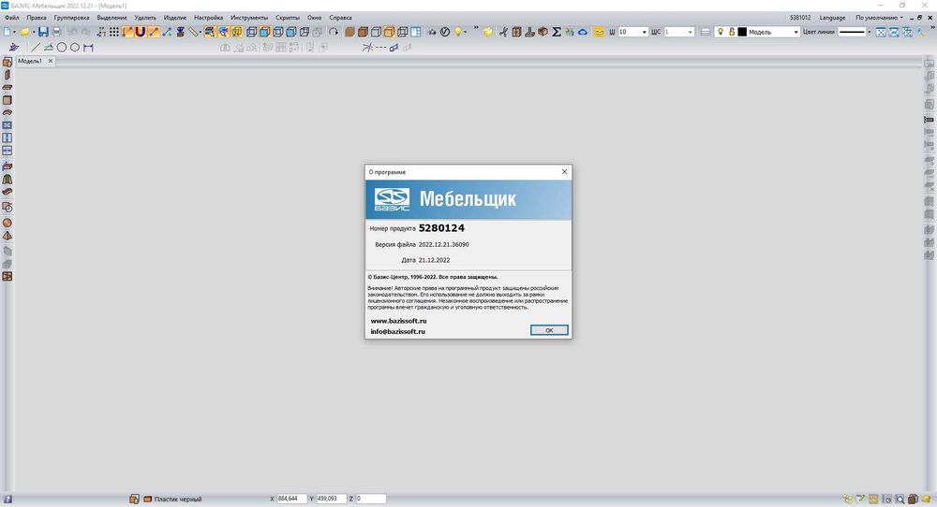Image resolution: width=937 pixels, height=507 pixels.
Task: Open the Ш width value dropdown
Action: coord(645,32)
